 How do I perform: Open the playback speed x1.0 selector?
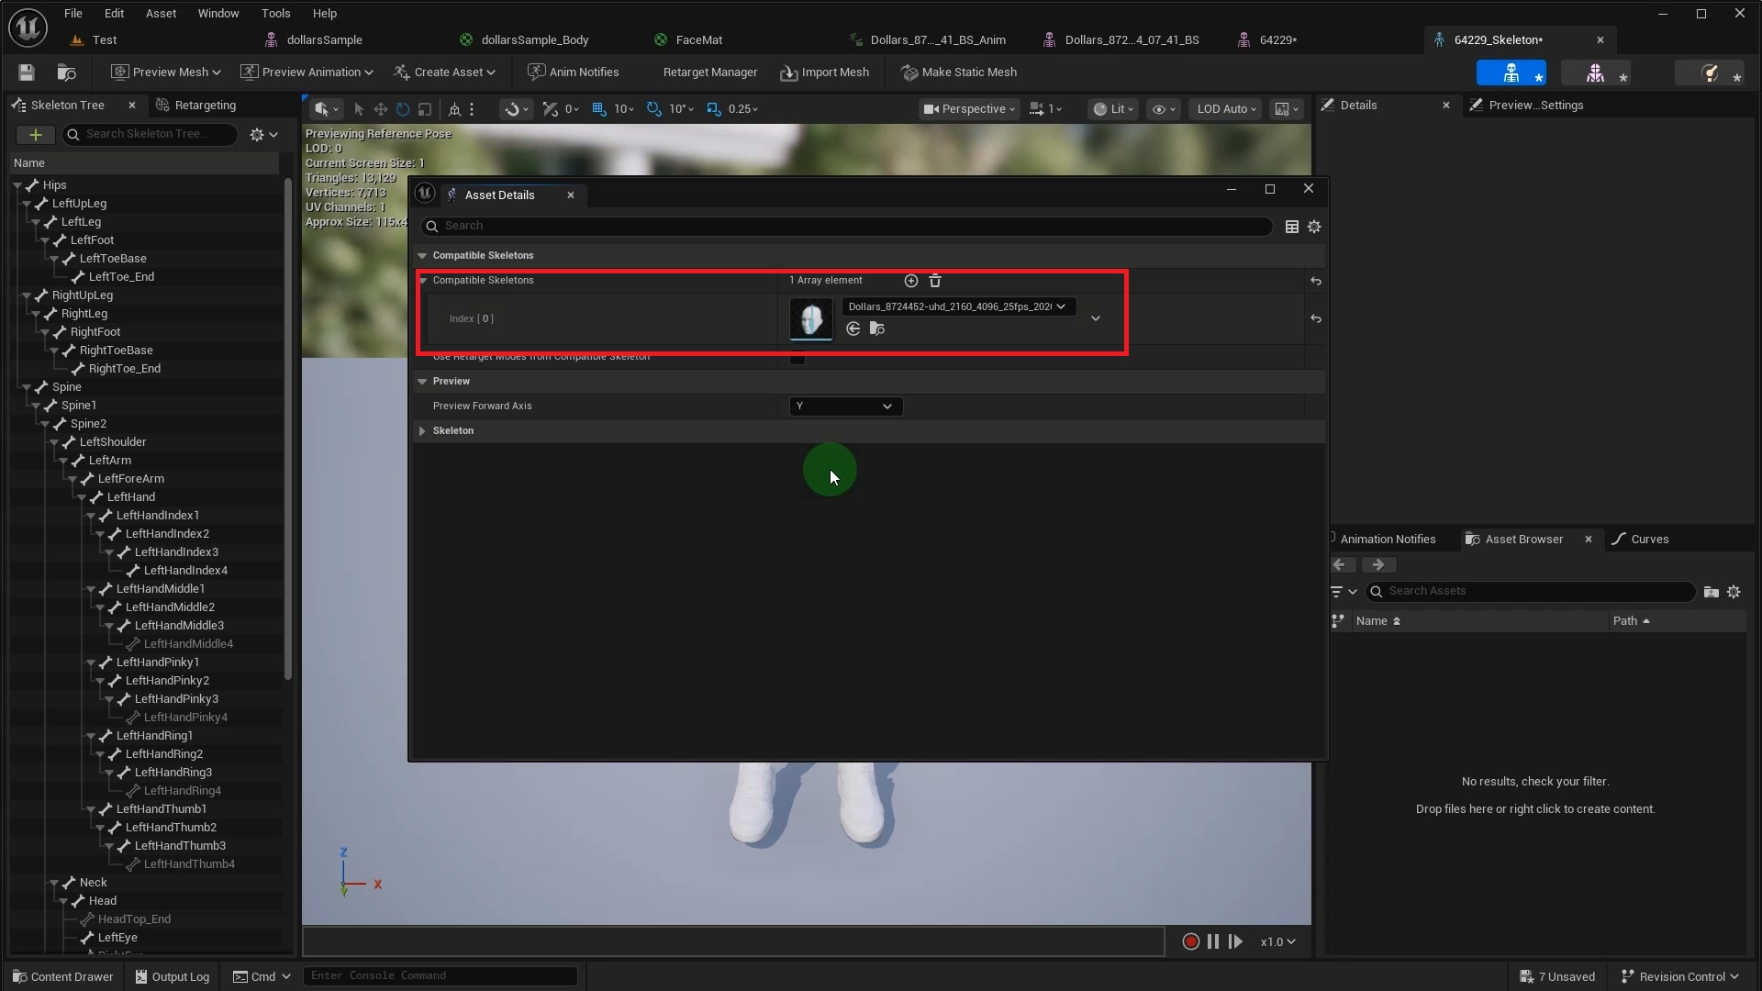pos(1277,941)
